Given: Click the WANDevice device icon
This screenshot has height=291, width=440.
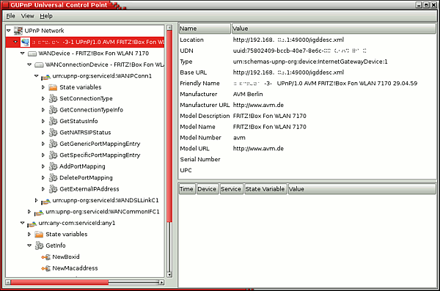Looking at the screenshot, I should (x=32, y=54).
